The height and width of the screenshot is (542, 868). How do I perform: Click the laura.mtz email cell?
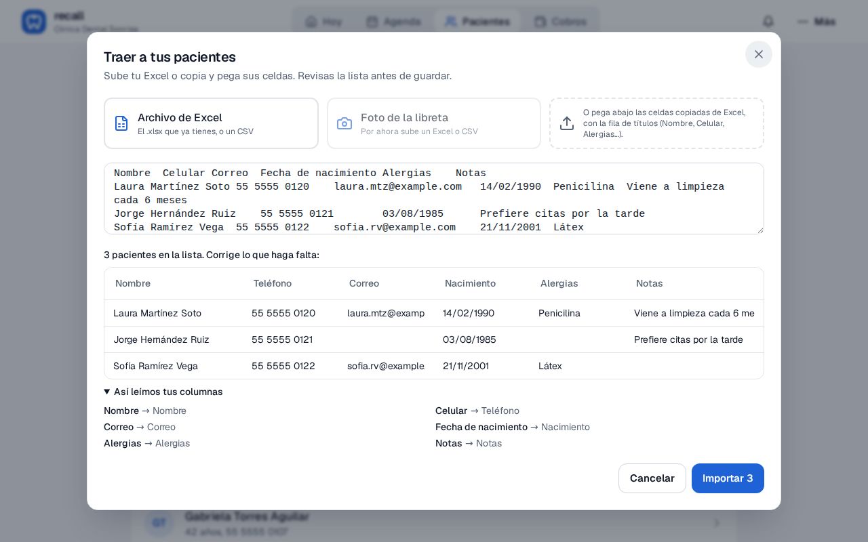[386, 313]
